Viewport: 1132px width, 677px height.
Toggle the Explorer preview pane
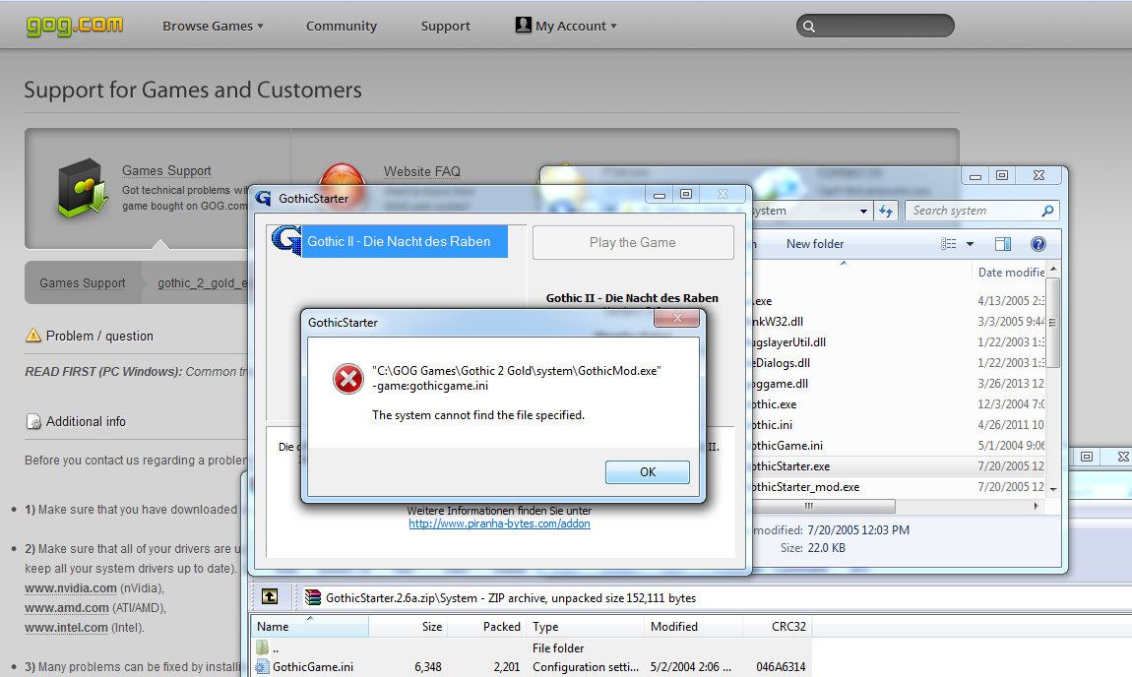(1003, 244)
